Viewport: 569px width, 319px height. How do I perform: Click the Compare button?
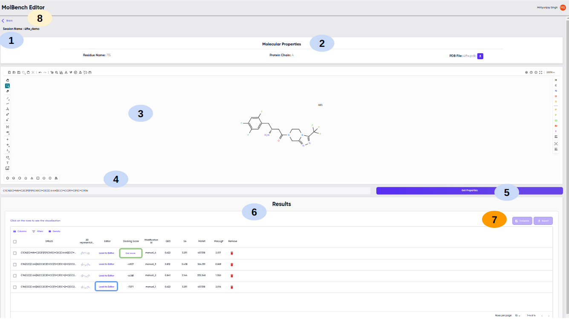[522, 221]
